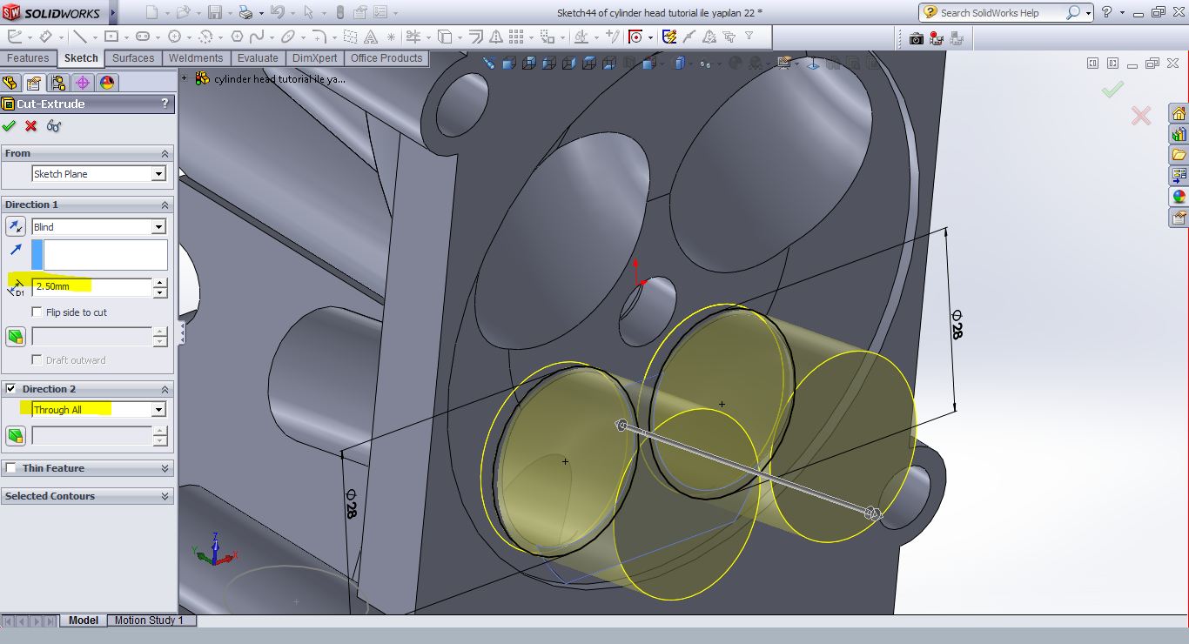Open Direction 2 Through All dropdown

point(158,410)
